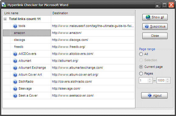
Task: Decrease the ending page 1000 spinner
Action: tap(168, 82)
